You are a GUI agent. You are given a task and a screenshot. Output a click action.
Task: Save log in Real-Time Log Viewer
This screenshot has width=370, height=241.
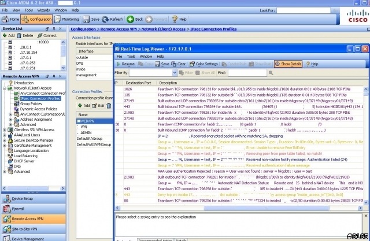(162, 64)
